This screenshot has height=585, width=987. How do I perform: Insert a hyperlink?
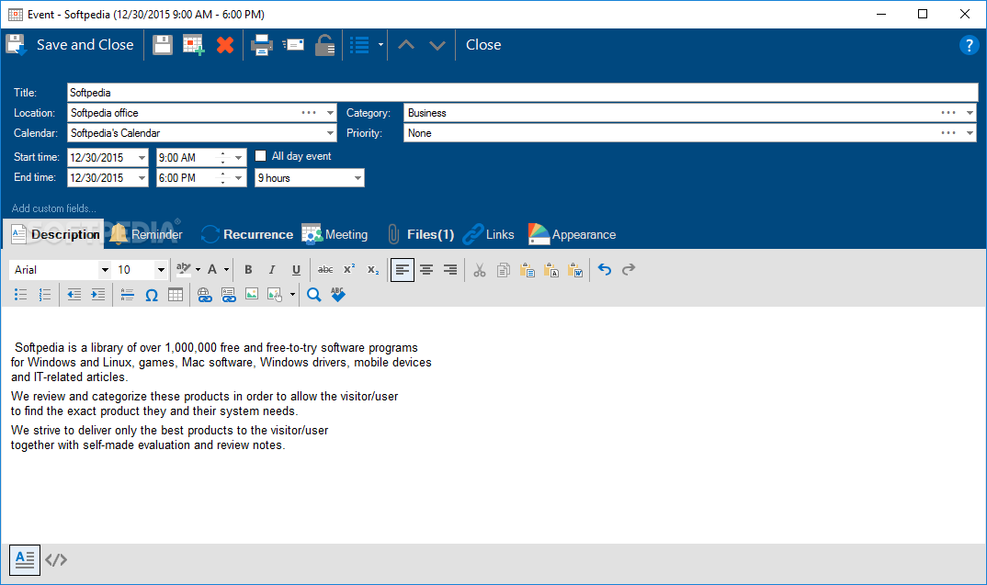click(x=205, y=295)
